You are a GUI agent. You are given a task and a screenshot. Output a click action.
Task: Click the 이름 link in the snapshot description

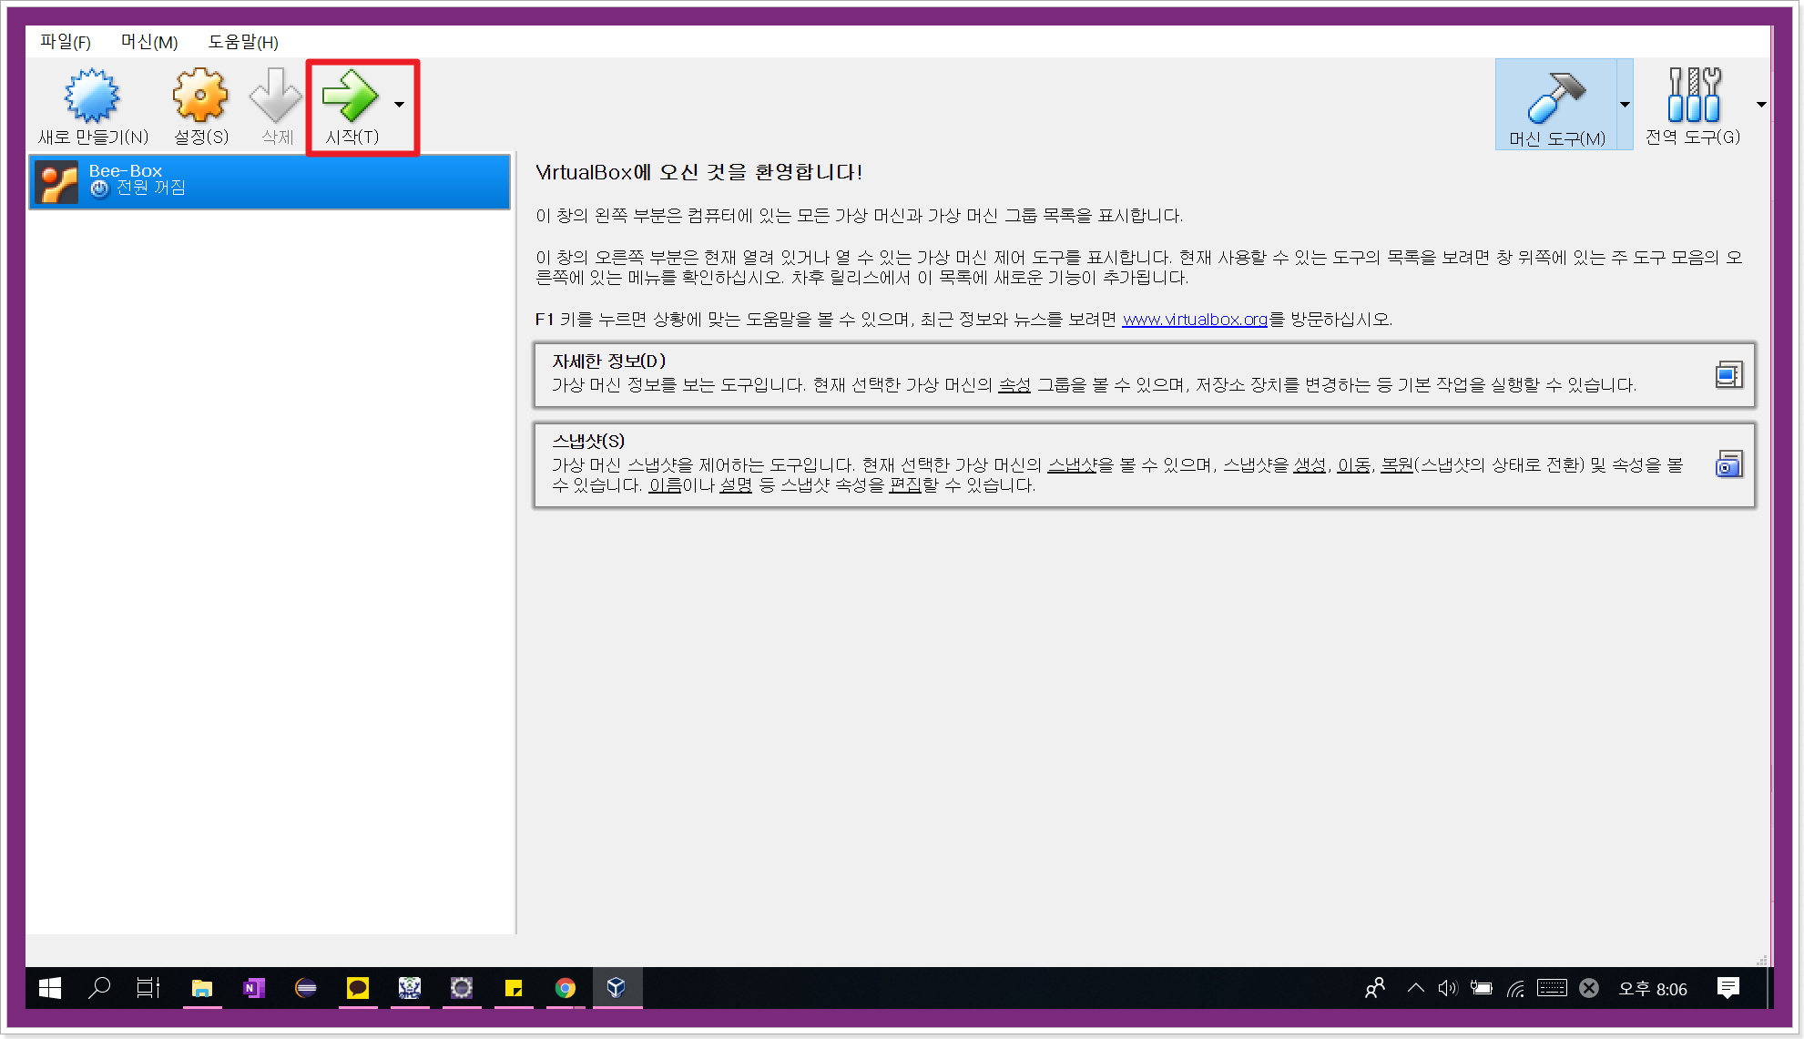665,485
